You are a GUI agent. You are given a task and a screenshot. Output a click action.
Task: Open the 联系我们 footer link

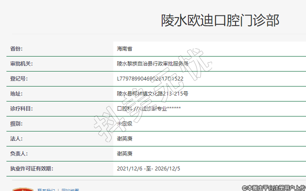(46, 189)
